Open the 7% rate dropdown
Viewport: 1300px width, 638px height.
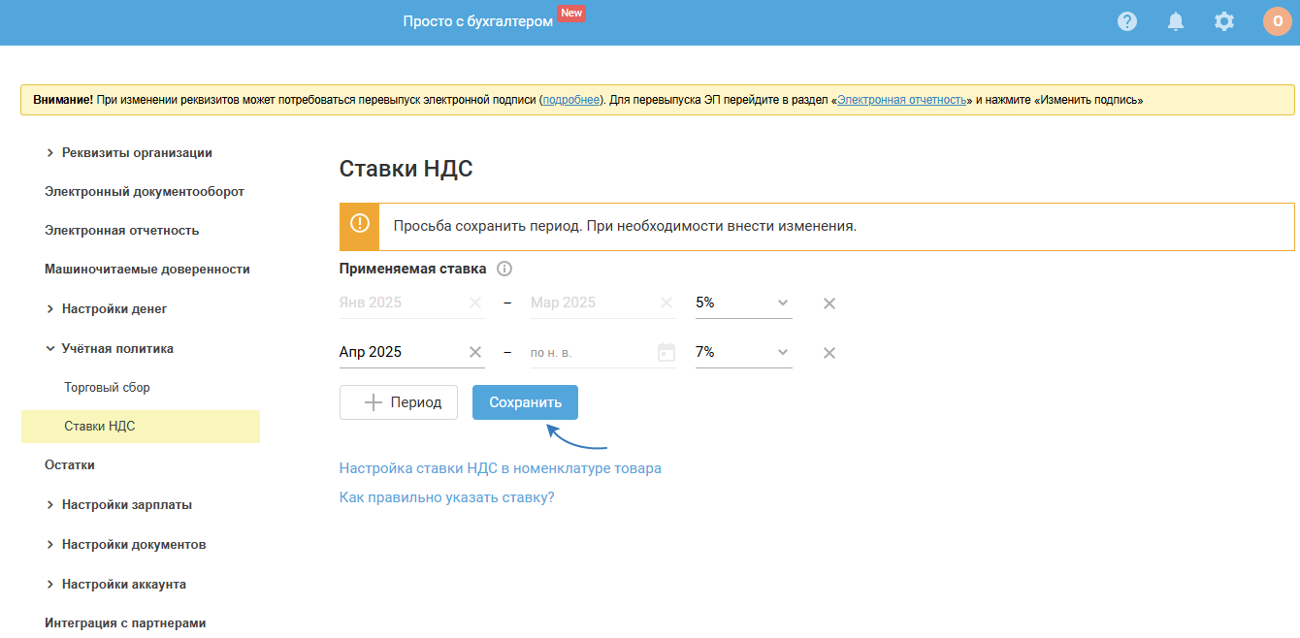pyautogui.click(x=744, y=352)
